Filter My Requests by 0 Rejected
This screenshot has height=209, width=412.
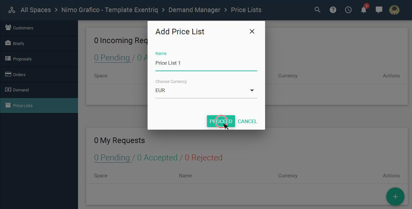click(204, 157)
